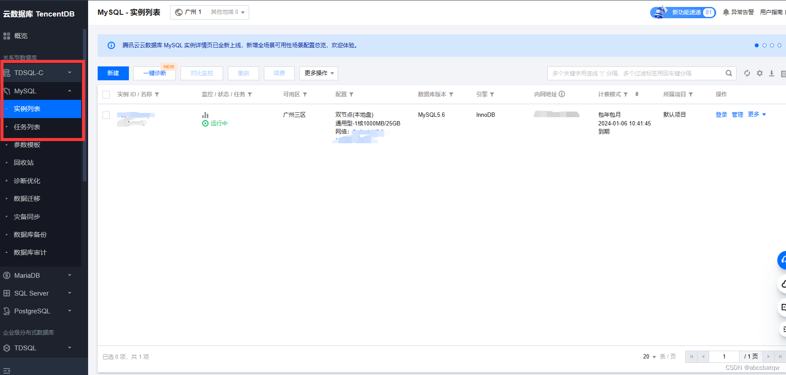The width and height of the screenshot is (786, 375).
Task: Collapse the sidebar with the bottom menu icon
Action: (x=7, y=371)
